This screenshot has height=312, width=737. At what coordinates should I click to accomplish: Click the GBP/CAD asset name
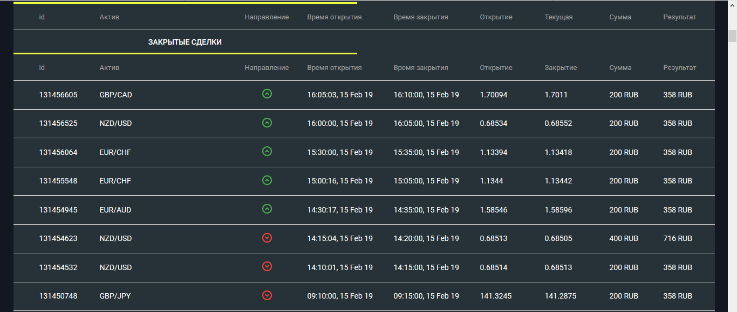116,95
